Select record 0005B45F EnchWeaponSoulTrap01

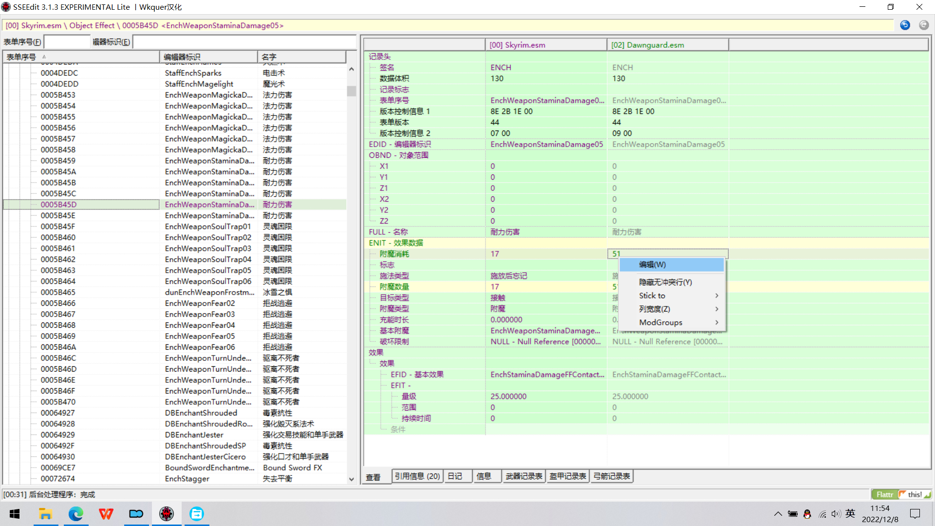pyautogui.click(x=175, y=226)
